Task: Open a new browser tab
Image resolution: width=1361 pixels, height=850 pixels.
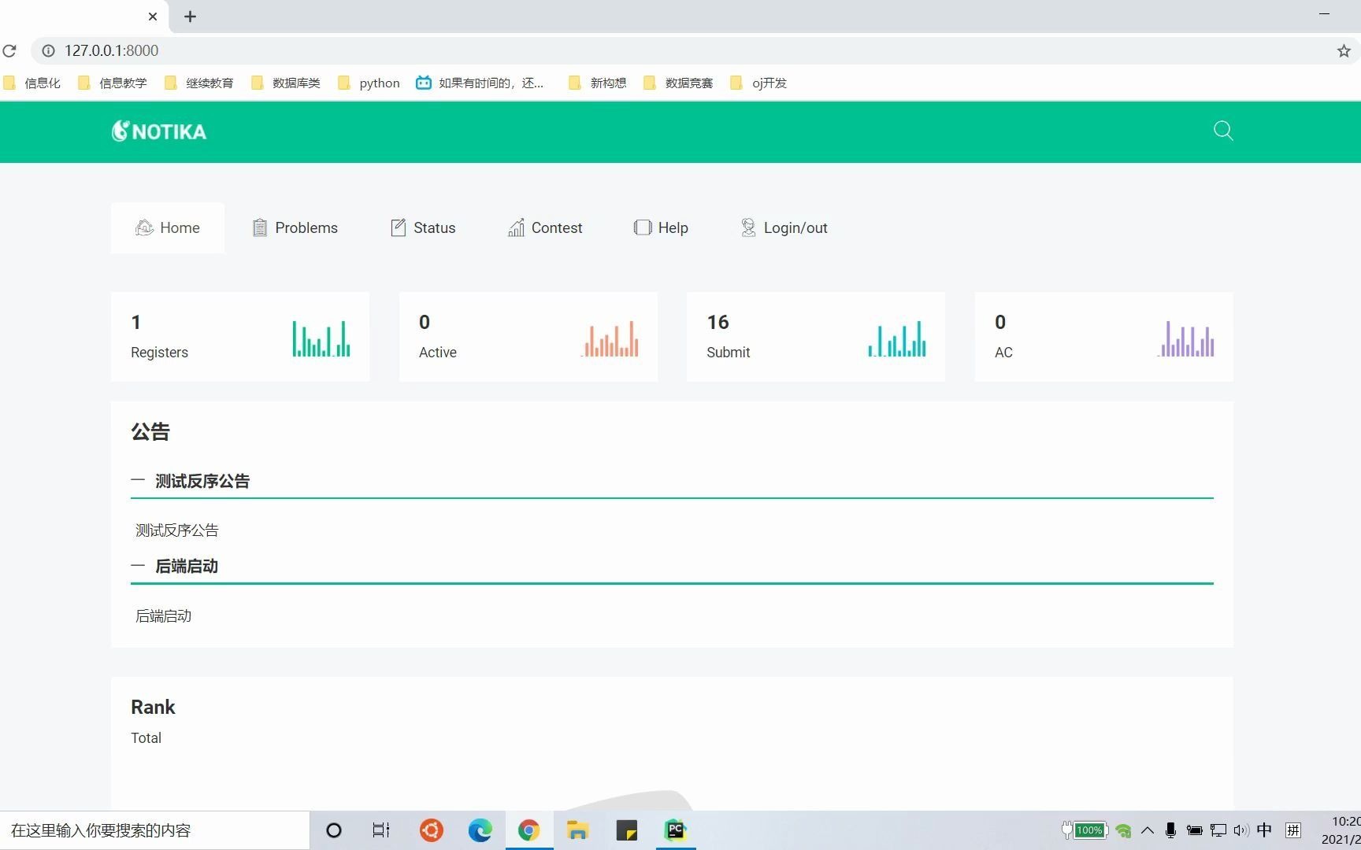Action: point(190,17)
